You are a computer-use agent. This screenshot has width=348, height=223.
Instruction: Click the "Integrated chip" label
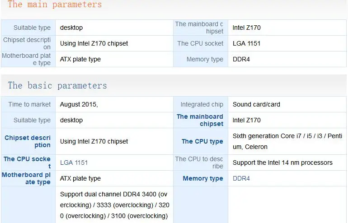pos(202,104)
